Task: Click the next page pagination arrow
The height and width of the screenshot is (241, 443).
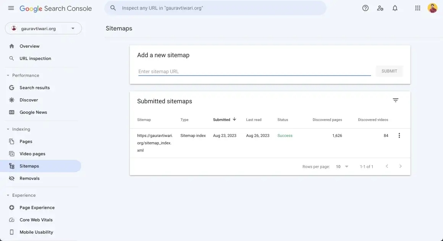Action: 401,166
